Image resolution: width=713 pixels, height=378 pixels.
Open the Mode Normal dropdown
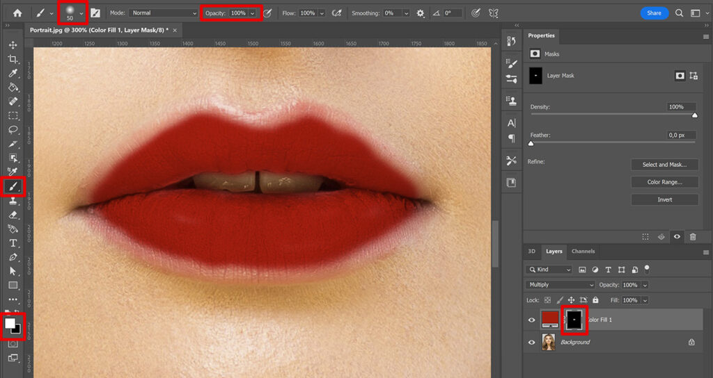coord(163,13)
